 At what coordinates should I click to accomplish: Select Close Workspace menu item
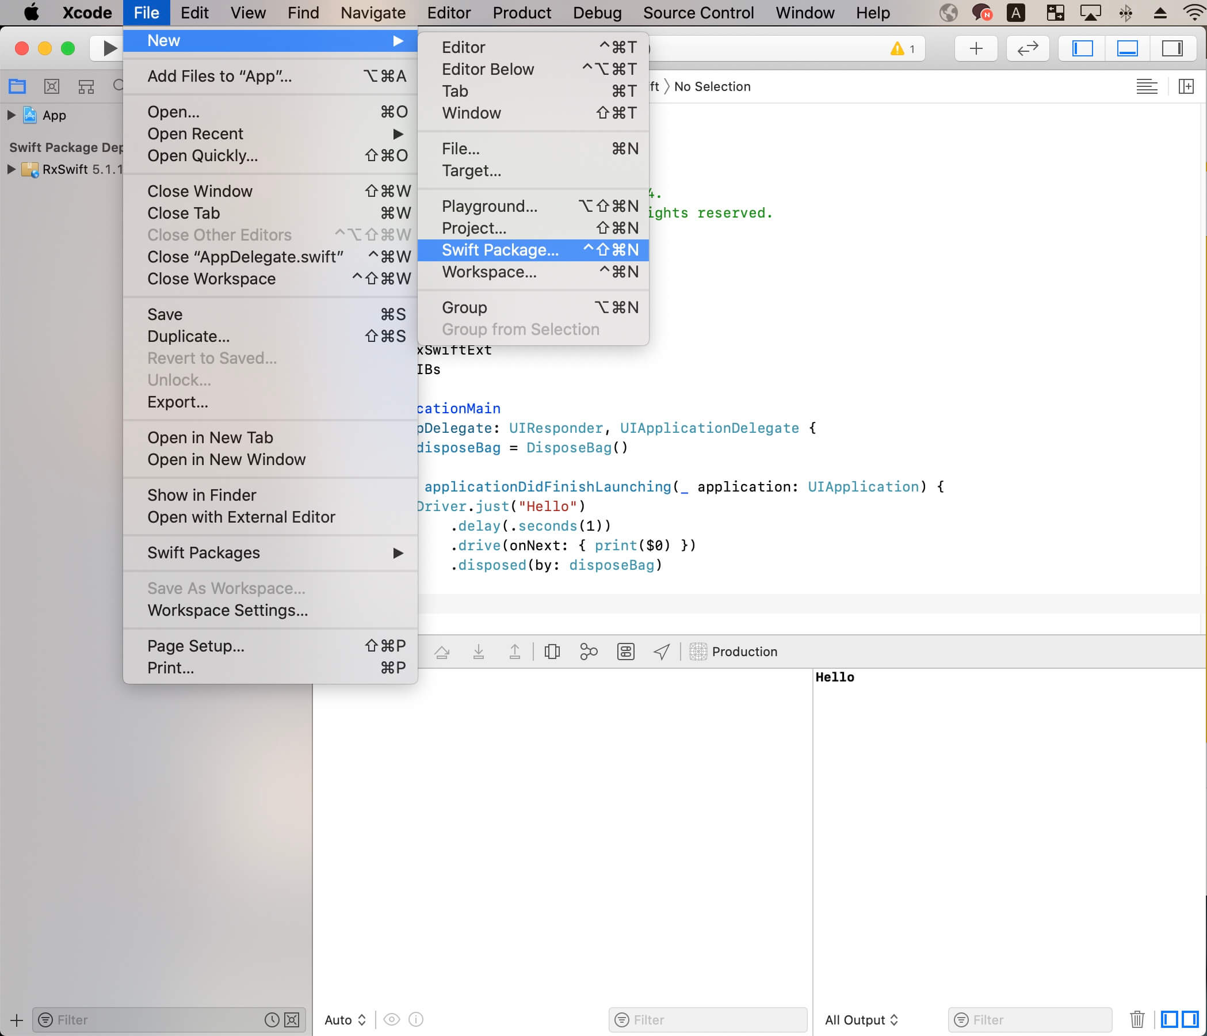point(270,279)
